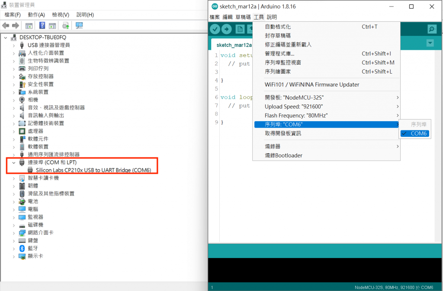Select the checked COM6 port option
443x291 pixels.
point(415,133)
